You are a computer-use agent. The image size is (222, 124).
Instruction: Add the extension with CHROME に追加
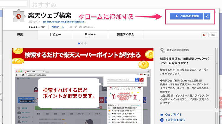click(186, 16)
